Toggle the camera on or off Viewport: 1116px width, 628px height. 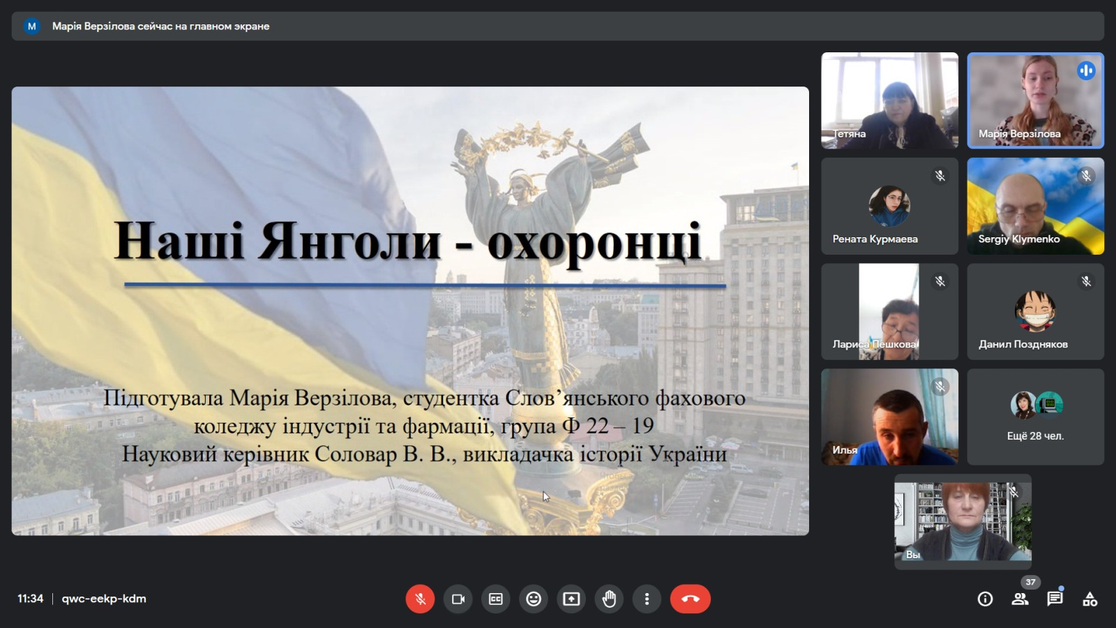pos(458,599)
